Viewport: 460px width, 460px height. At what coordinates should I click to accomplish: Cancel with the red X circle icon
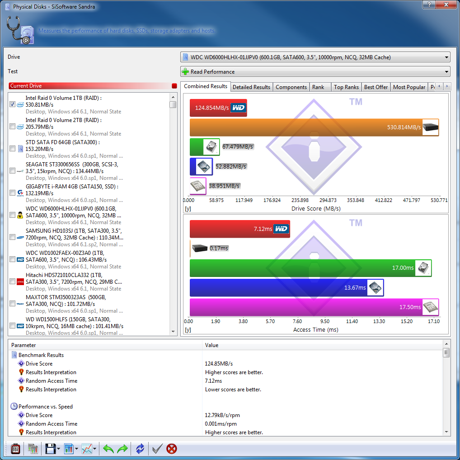coord(172,449)
